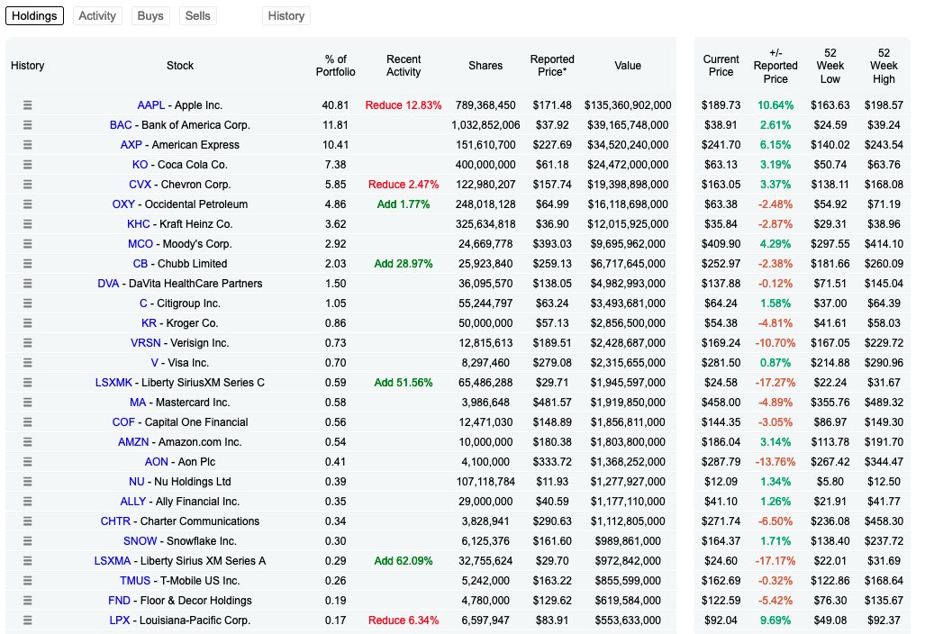The width and height of the screenshot is (925, 634).
Task: Click the history icon beside Bank of America
Action: point(28,124)
